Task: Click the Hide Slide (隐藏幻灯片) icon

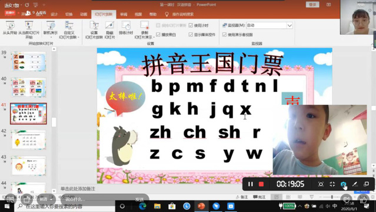Action: [109, 25]
